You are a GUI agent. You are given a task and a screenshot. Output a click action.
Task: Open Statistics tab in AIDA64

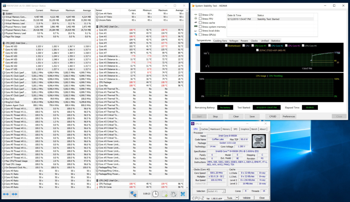pyautogui.click(x=275, y=41)
